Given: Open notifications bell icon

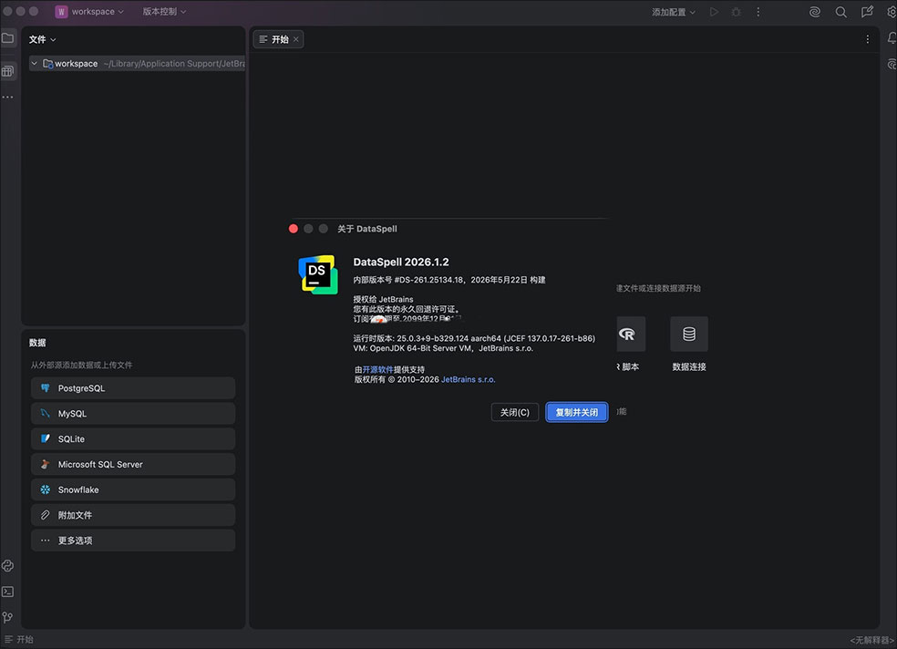Looking at the screenshot, I should 892,38.
